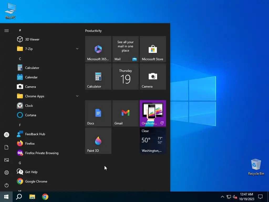Screen dimensions: 269x202
Task: Open 3D Viewer from the app list
Action: tap(48, 39)
